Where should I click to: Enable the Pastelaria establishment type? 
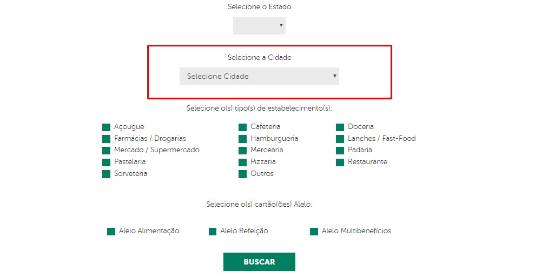(106, 162)
